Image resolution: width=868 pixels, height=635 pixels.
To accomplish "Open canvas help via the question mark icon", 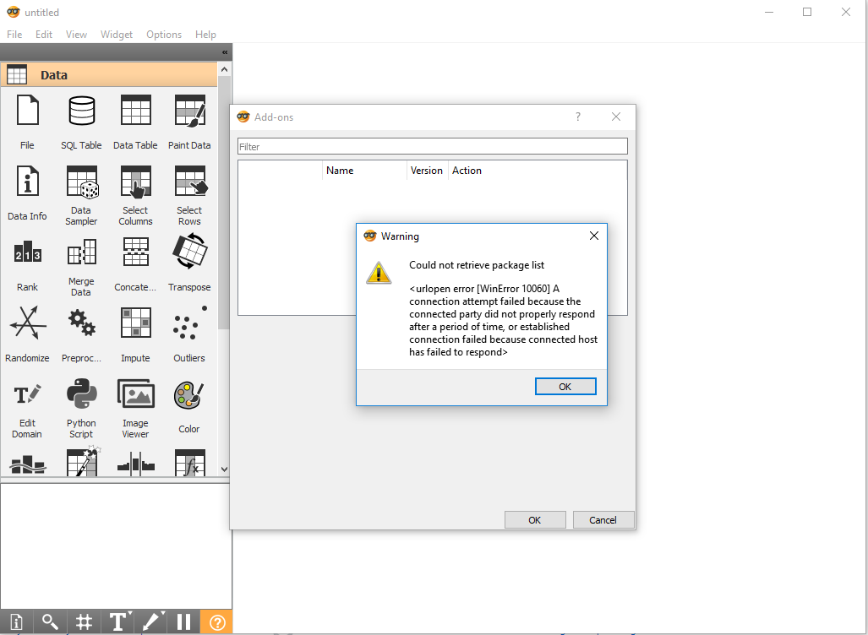I will pos(216,622).
